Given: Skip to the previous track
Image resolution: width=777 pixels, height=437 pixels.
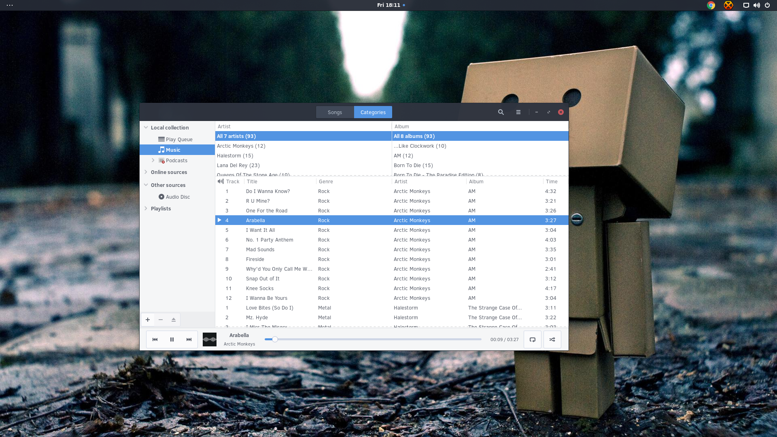Looking at the screenshot, I should pos(155,339).
